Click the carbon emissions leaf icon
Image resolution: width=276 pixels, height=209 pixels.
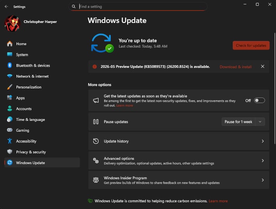90,201
